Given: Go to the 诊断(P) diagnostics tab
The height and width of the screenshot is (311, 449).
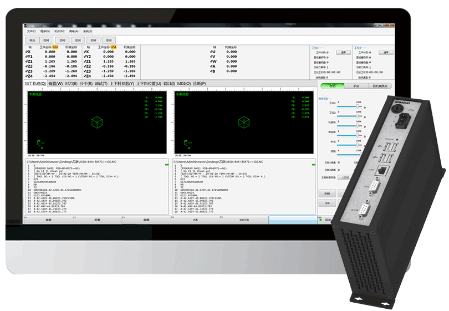Looking at the screenshot, I should click(199, 83).
